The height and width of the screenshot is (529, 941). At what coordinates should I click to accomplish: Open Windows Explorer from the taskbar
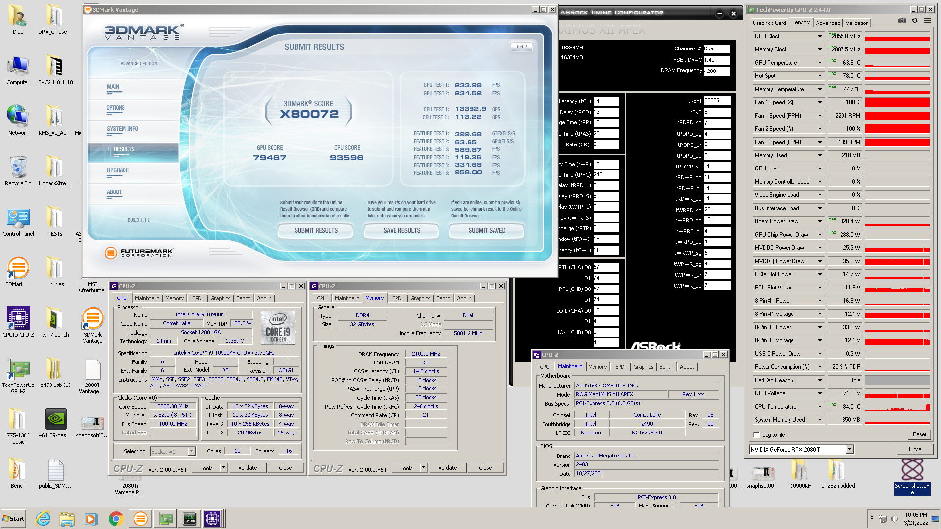[67, 519]
